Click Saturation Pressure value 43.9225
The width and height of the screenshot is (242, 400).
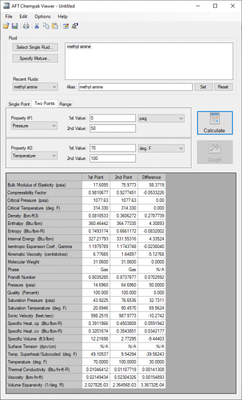point(96,300)
